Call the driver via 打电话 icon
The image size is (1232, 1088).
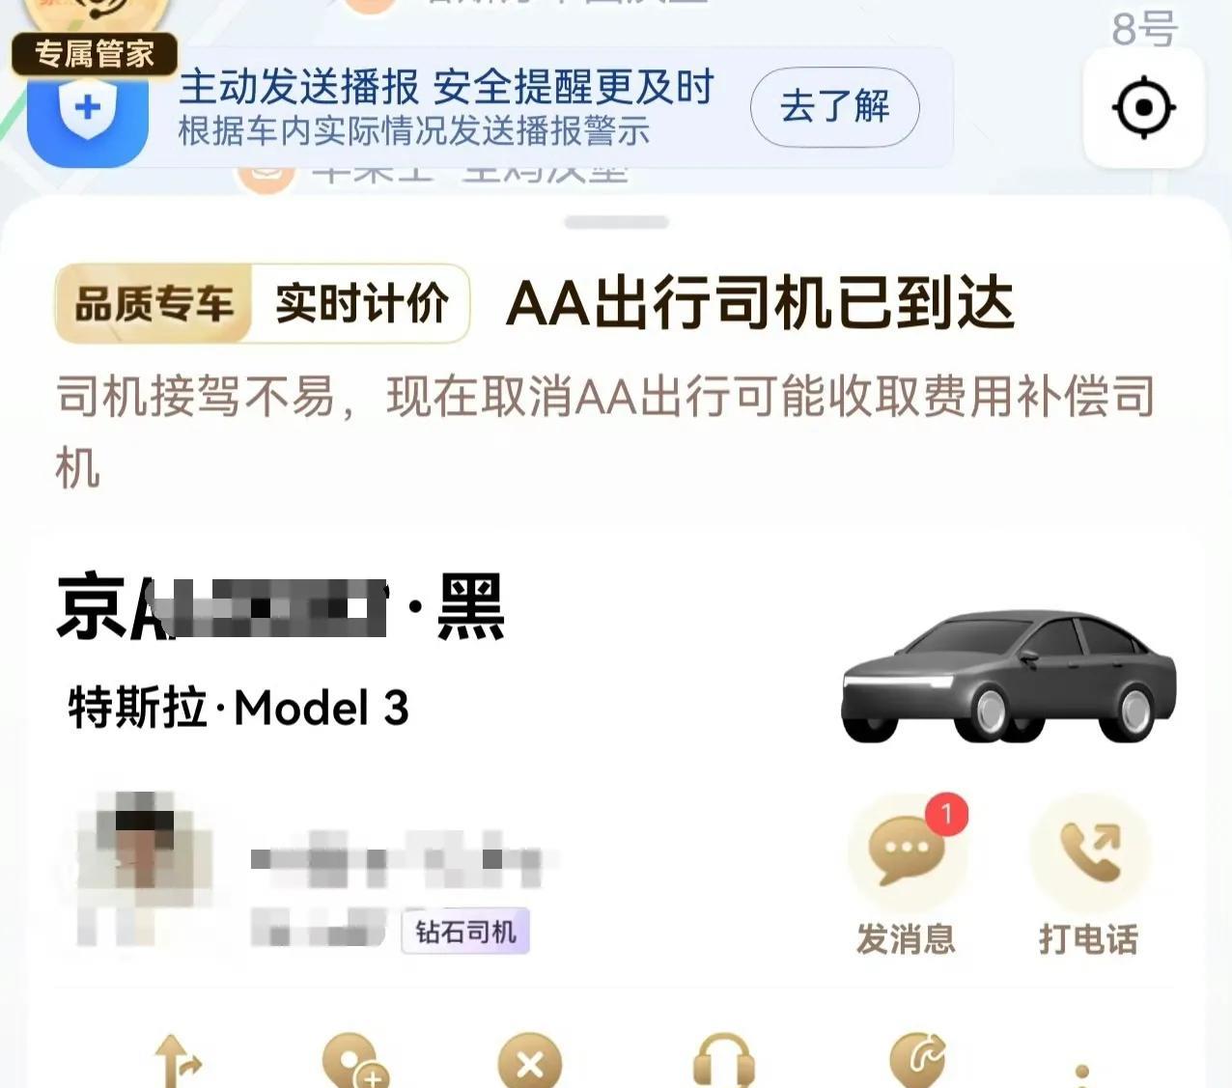(x=1090, y=851)
